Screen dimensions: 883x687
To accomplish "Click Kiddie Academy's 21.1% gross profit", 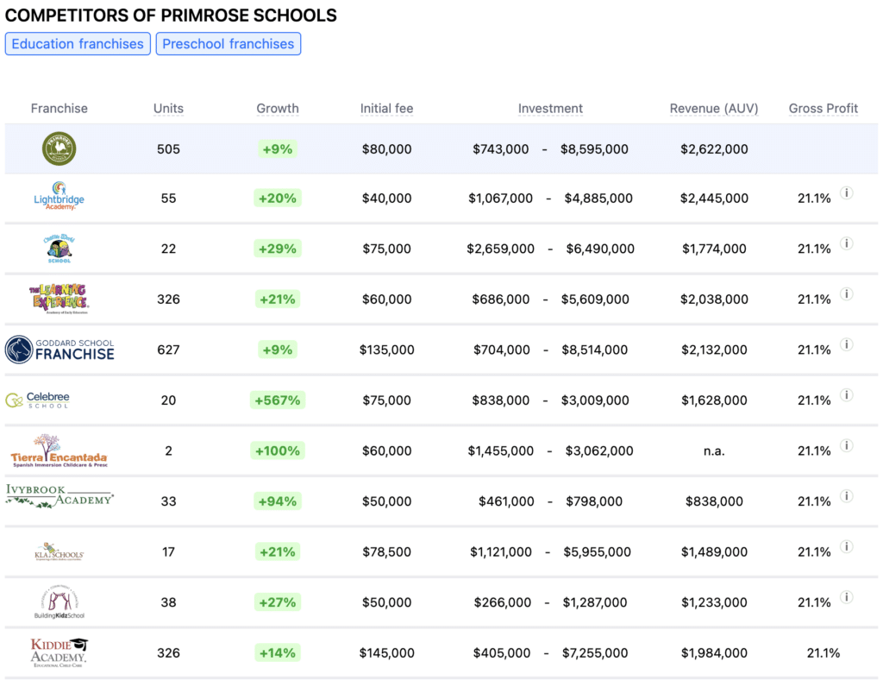I will point(824,652).
